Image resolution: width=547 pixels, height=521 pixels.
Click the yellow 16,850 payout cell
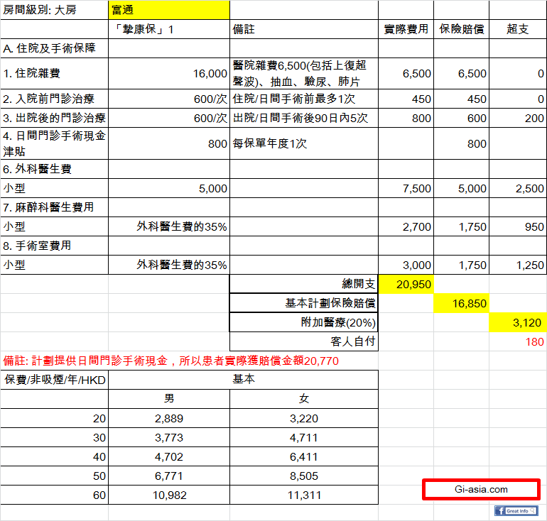462,303
